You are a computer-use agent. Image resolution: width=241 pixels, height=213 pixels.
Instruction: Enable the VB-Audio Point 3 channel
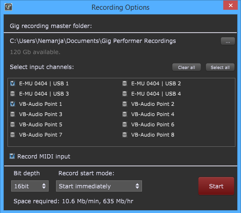pyautogui.click(x=13, y=114)
